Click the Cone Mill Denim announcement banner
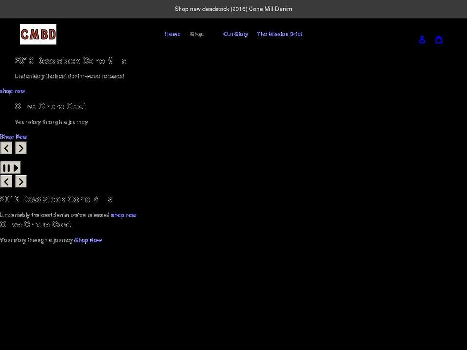 pyautogui.click(x=233, y=9)
